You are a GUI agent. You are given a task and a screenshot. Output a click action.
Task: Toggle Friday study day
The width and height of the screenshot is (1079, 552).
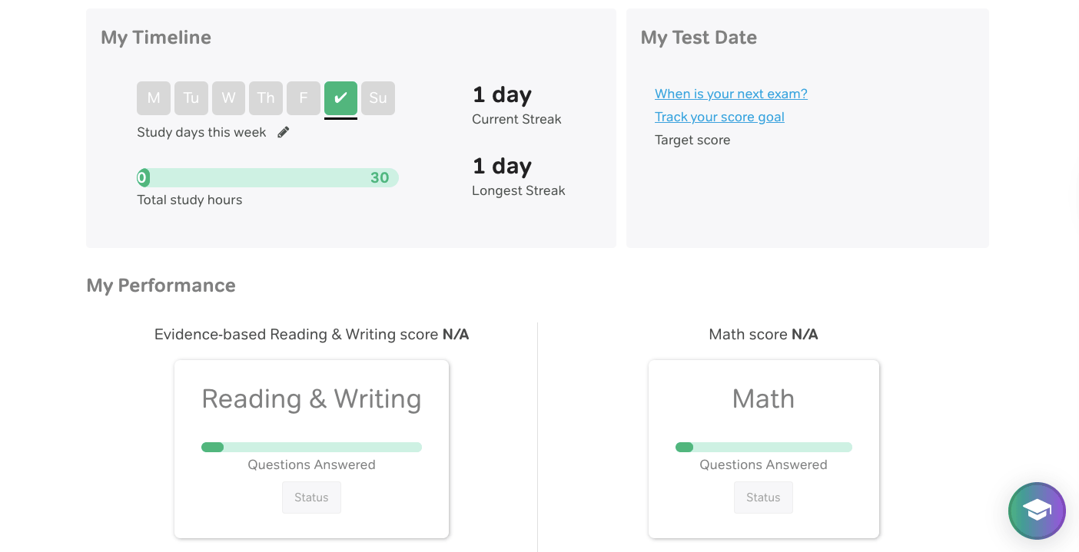click(304, 98)
